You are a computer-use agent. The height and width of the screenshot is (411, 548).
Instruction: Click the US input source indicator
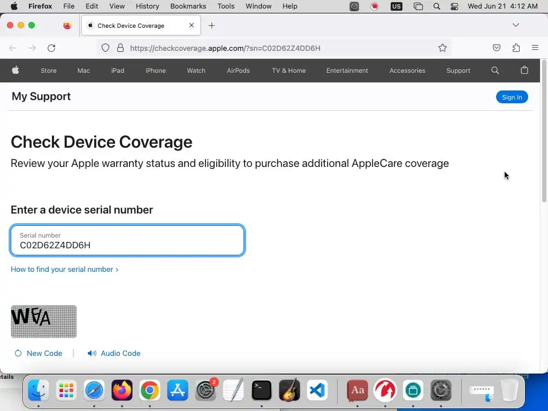coord(397,6)
